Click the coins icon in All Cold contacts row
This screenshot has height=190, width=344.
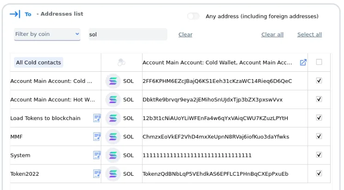(x=121, y=63)
